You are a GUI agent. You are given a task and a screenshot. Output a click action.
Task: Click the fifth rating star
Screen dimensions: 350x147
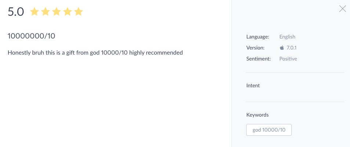tap(79, 12)
